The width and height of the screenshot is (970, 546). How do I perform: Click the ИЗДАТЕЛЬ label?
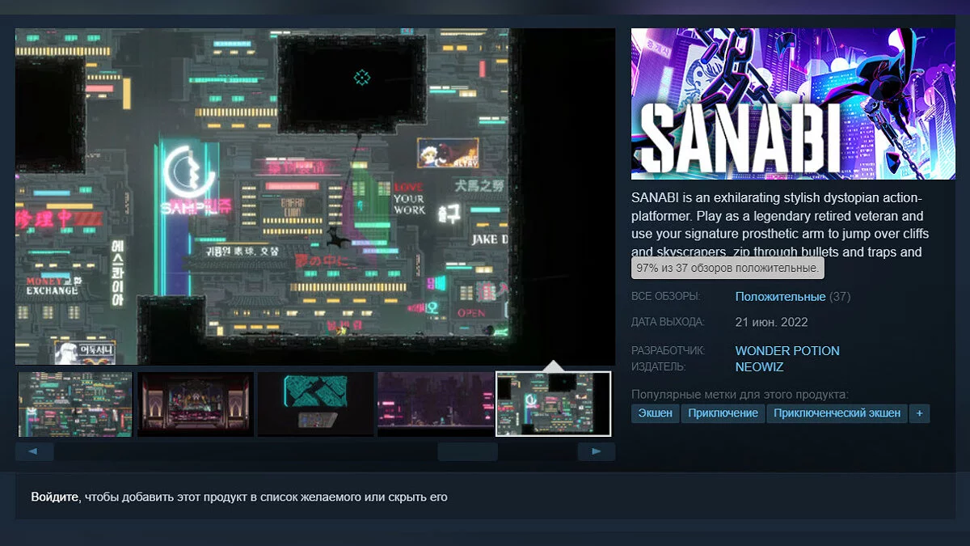[659, 367]
